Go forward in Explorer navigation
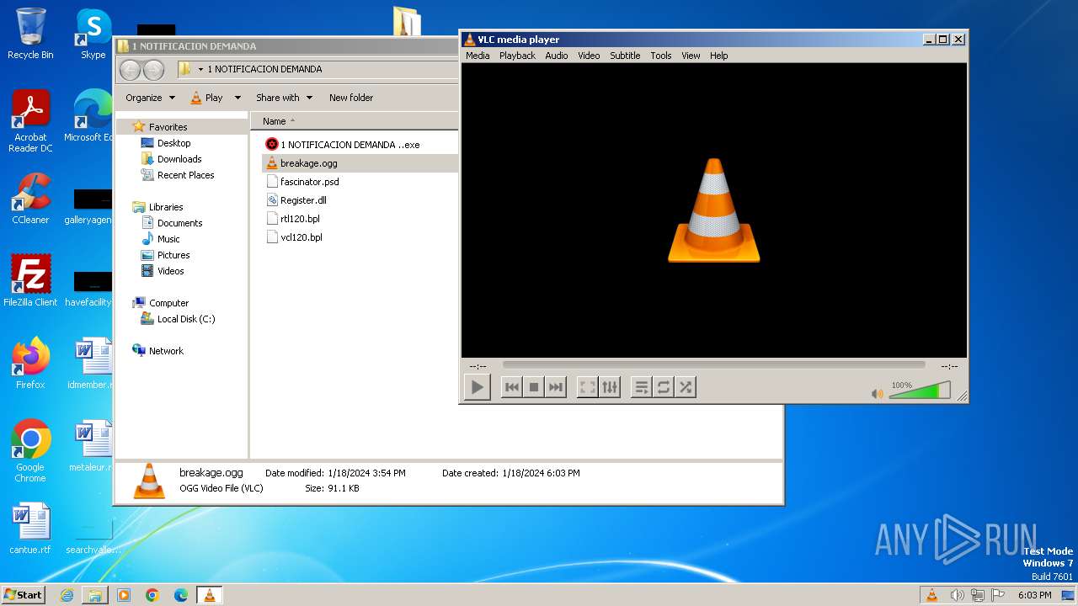 coord(153,70)
